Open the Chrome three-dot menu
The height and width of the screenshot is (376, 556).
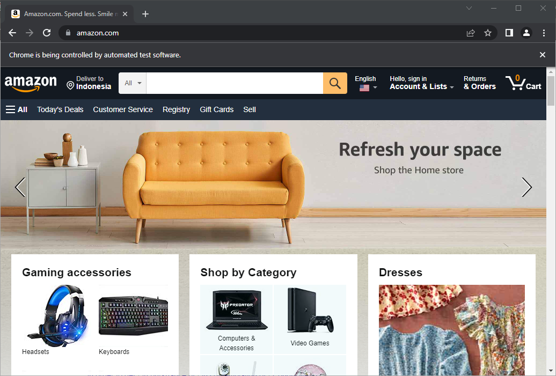pos(544,33)
